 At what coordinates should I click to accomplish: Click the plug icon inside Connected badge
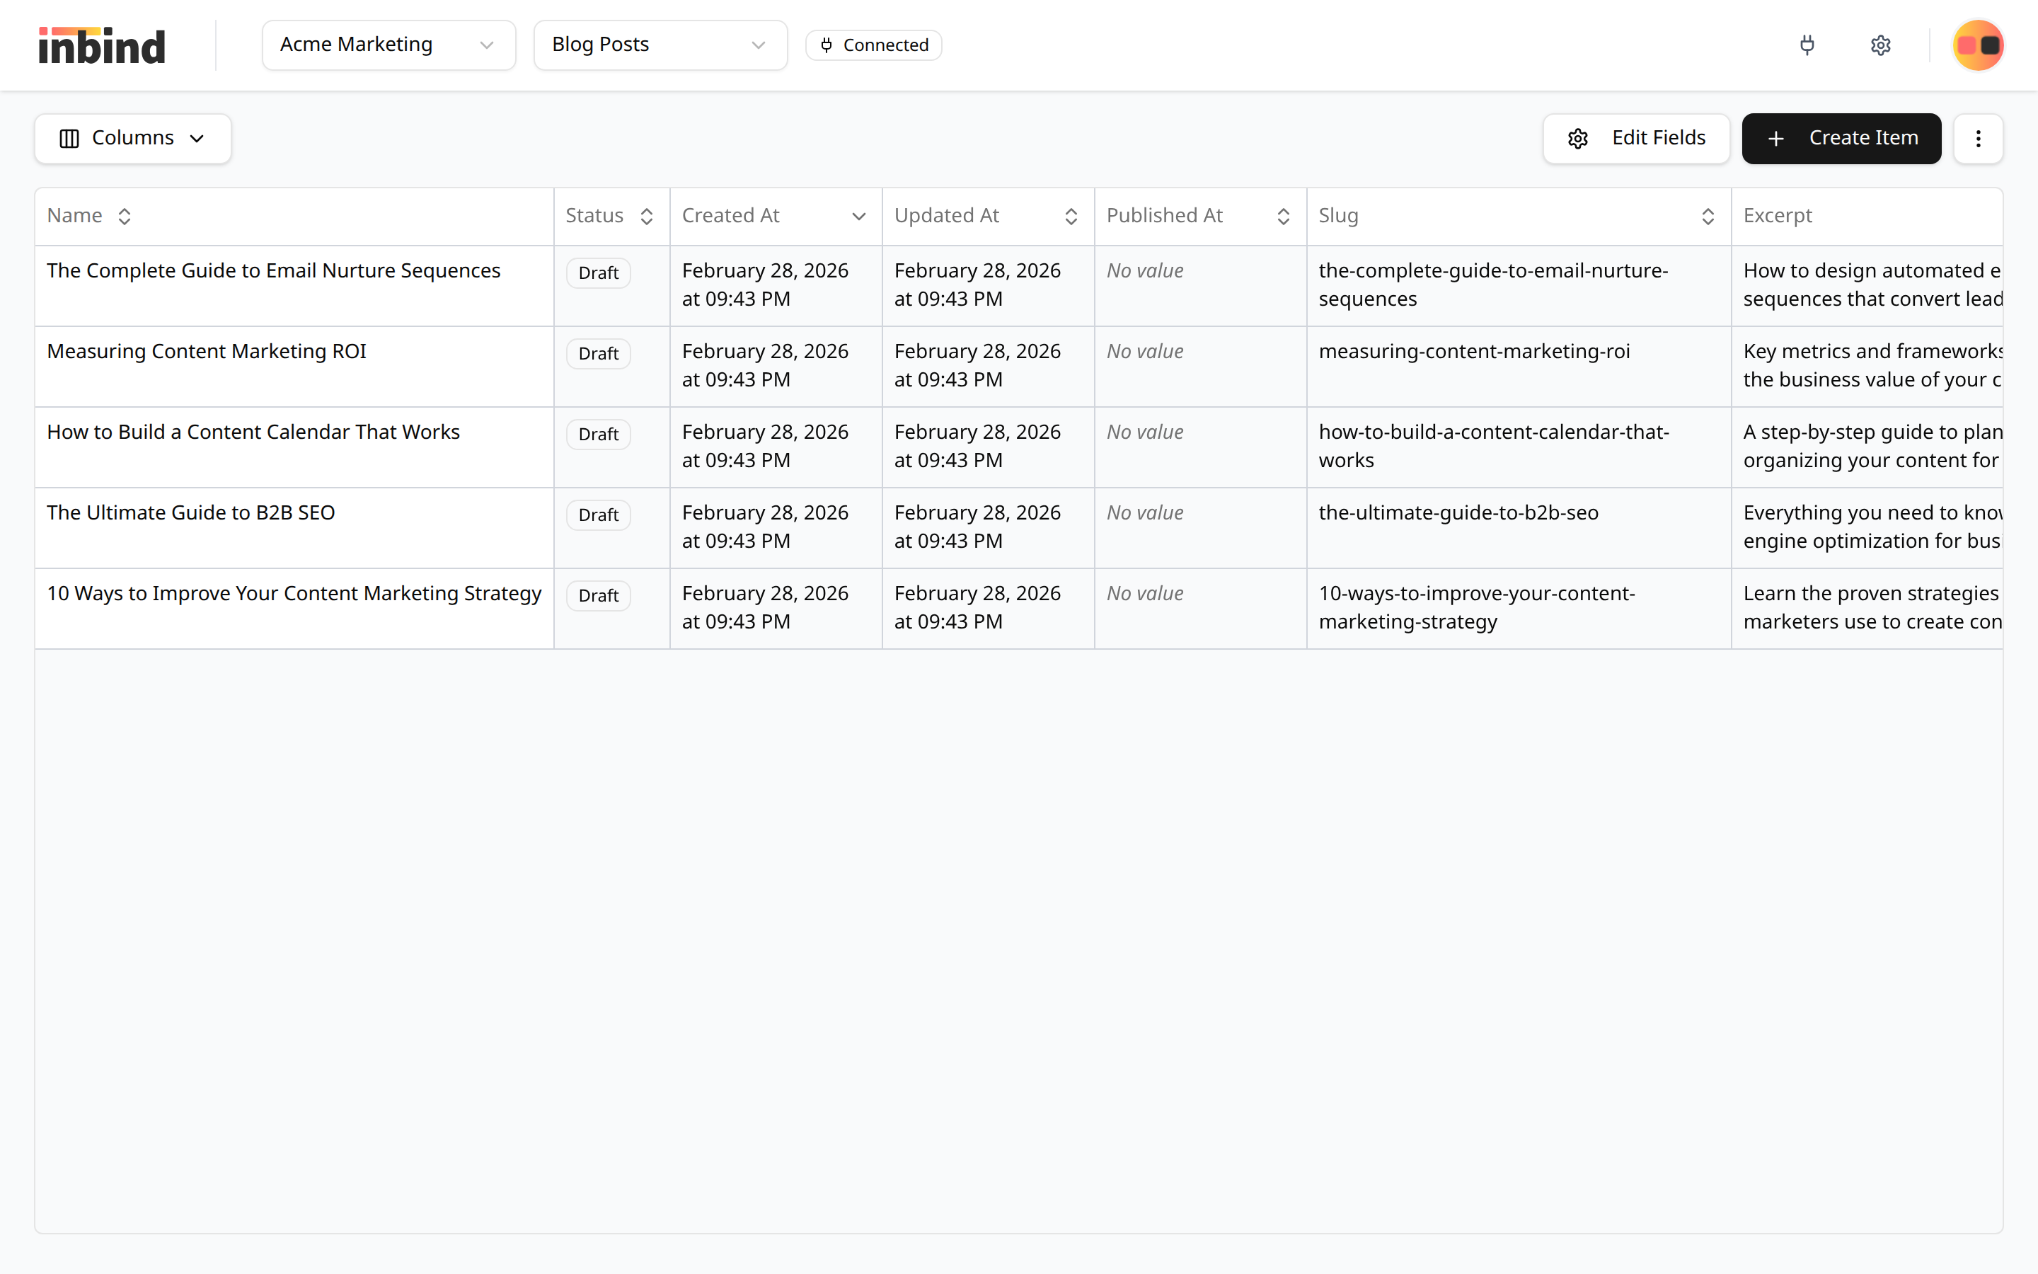[x=826, y=45]
